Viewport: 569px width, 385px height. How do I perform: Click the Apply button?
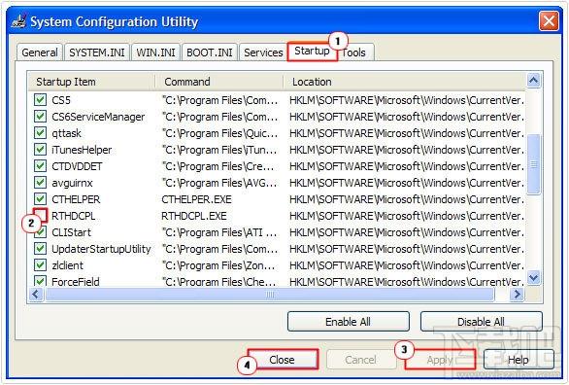tap(440, 360)
